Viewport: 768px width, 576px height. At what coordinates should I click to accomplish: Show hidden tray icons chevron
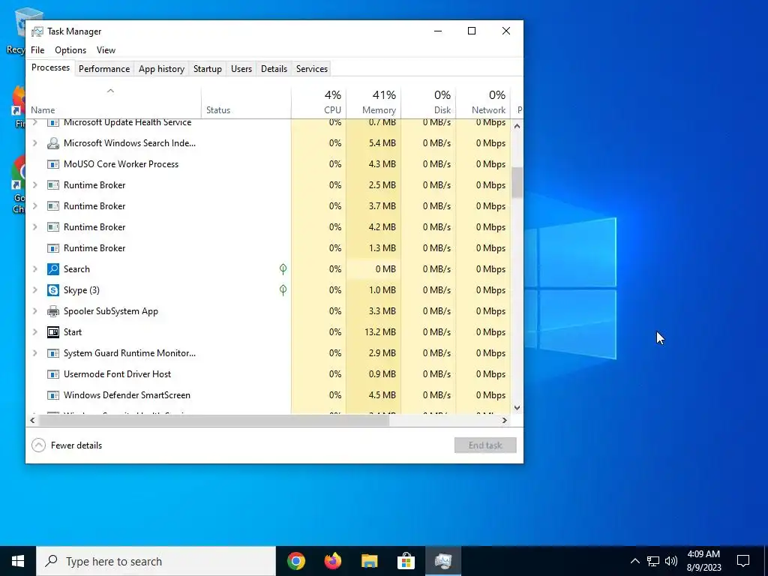point(634,561)
